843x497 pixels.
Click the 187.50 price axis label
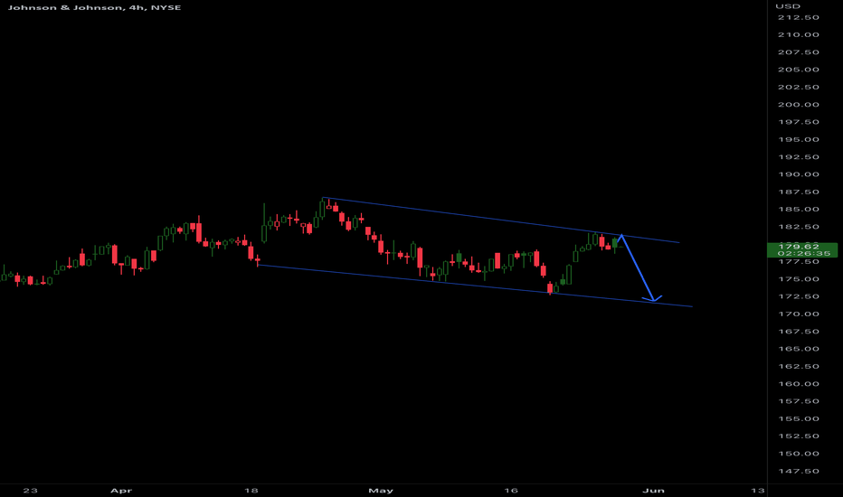coord(799,192)
